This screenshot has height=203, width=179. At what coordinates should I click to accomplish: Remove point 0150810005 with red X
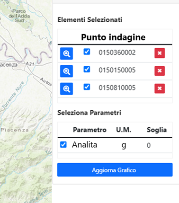click(160, 88)
